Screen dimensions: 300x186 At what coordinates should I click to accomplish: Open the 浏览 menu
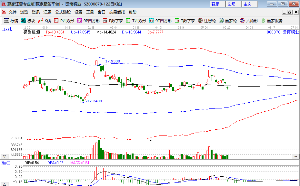[24, 12]
